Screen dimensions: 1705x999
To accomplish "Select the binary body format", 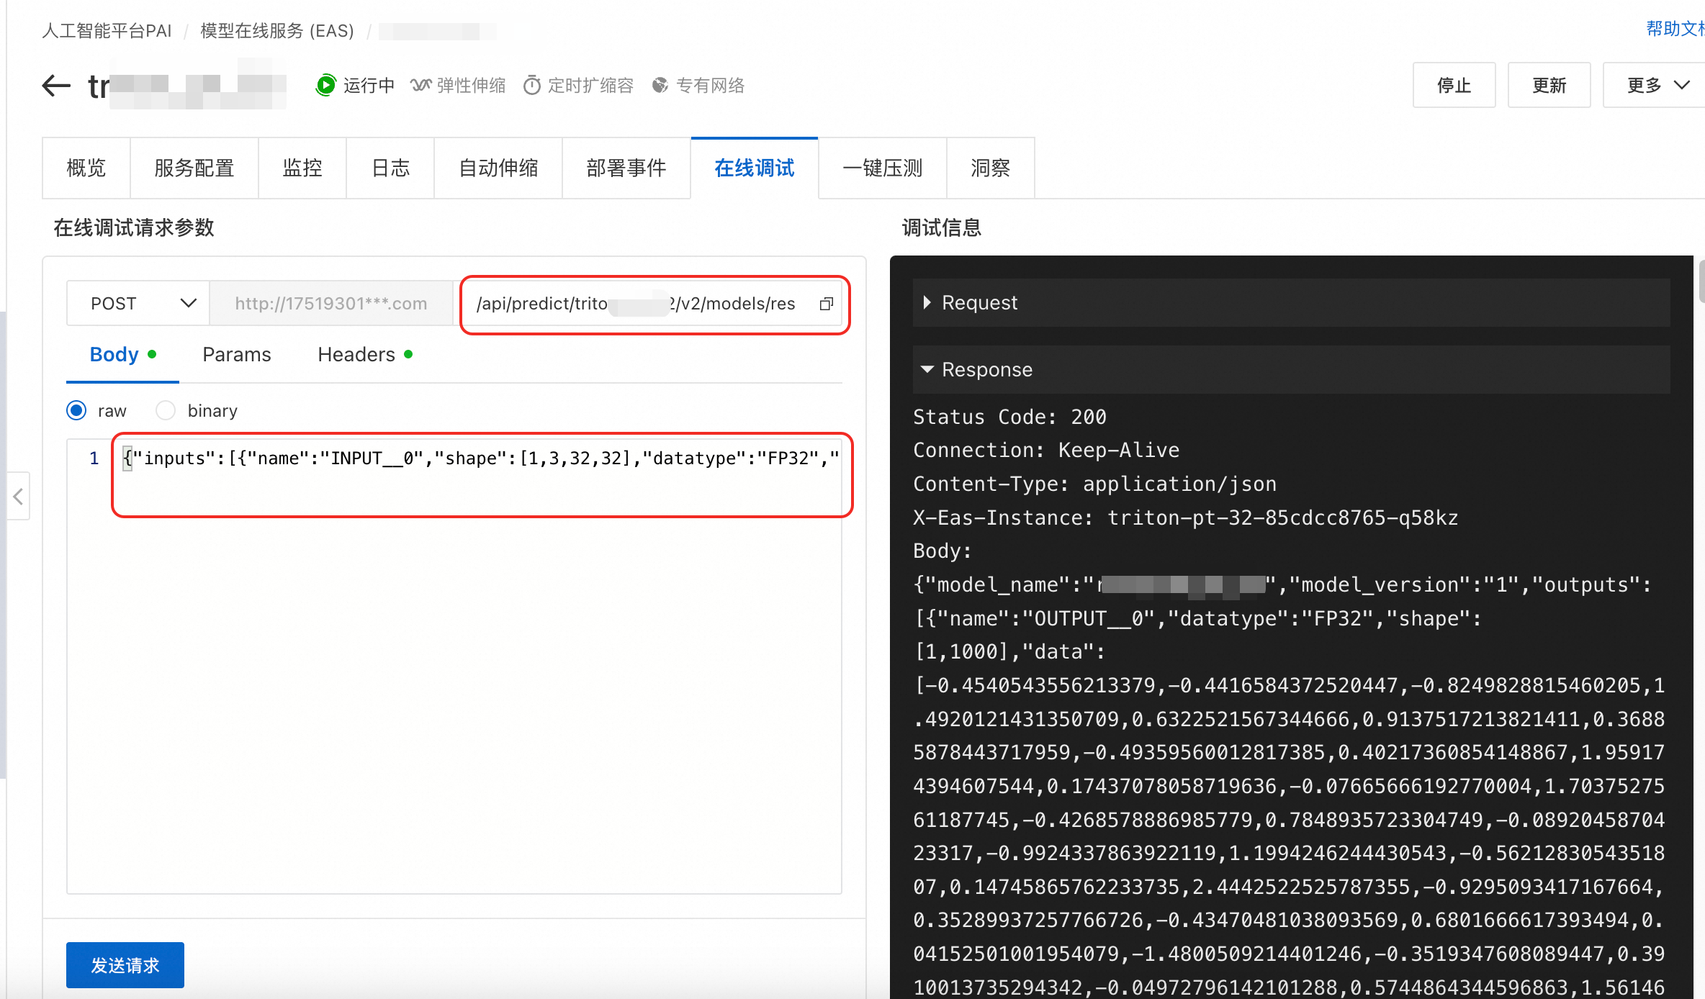I will click(x=166, y=410).
